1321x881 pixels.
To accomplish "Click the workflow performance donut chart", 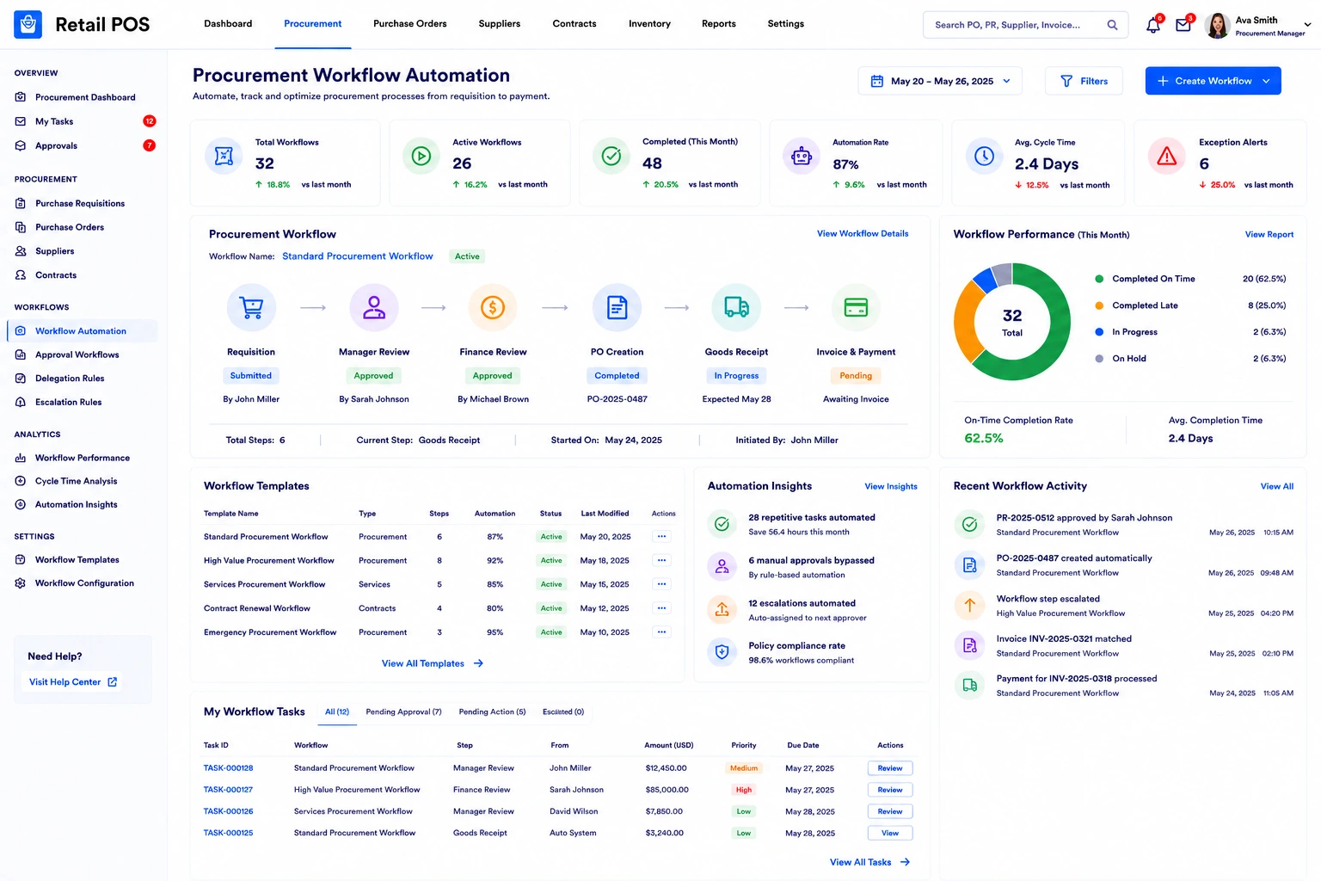I will [1012, 322].
